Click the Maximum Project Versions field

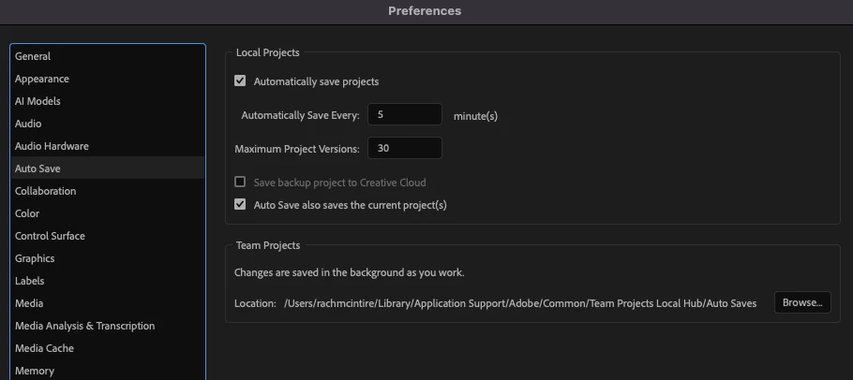click(404, 149)
